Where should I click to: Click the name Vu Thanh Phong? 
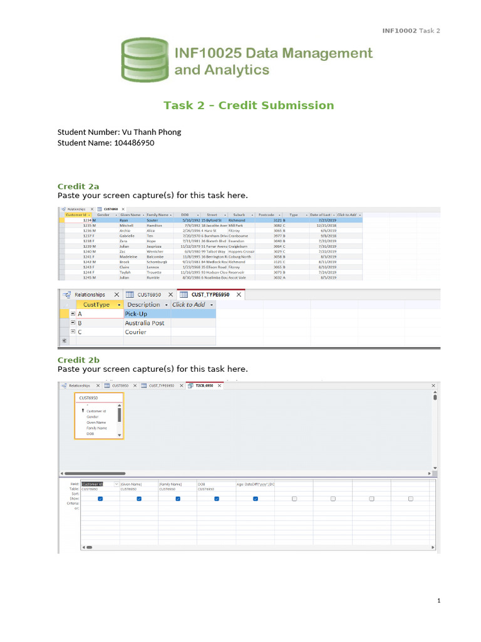coord(152,132)
